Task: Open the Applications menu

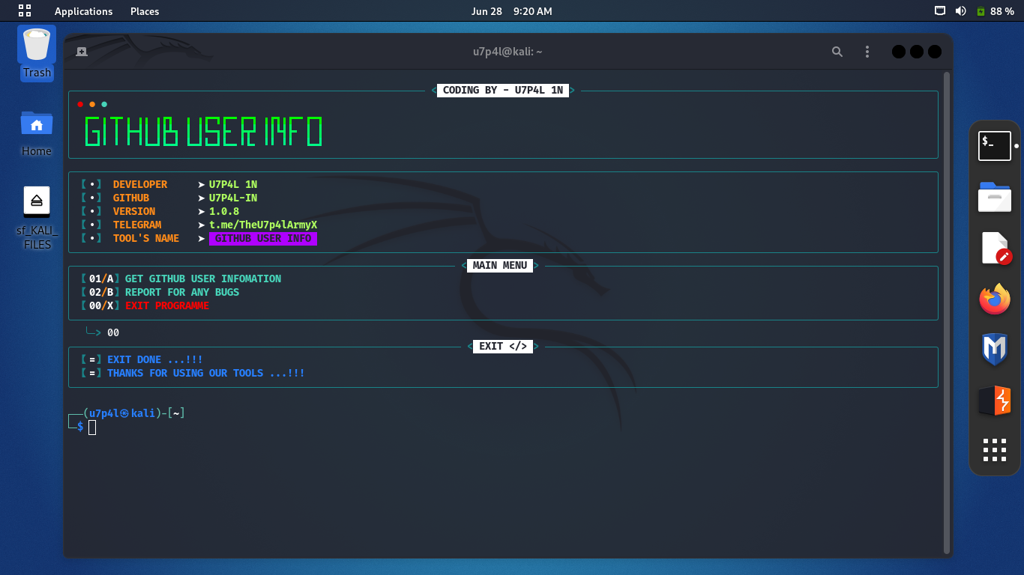Action: tap(83, 11)
